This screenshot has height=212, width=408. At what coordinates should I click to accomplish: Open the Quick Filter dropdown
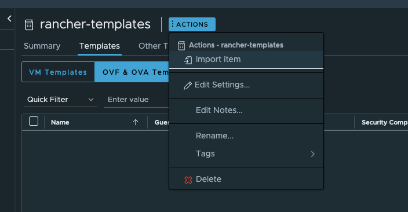coord(60,100)
